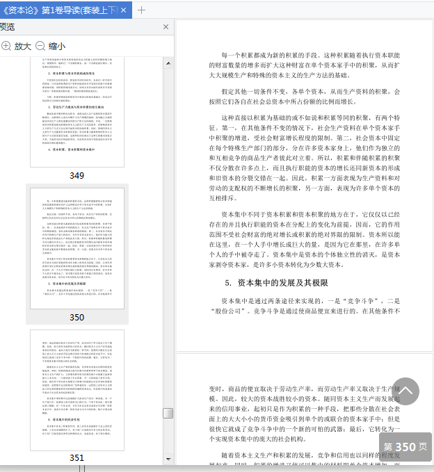Click the thumbnail scrollbar handle
Image resolution: width=434 pixels, height=472 pixels.
[x=168, y=414]
